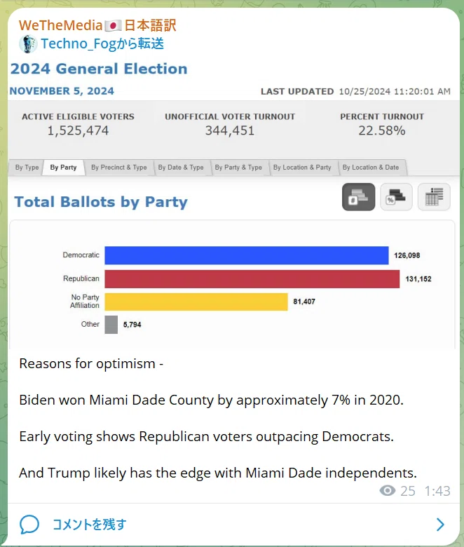Click the blue Democratic bar in chart
The height and width of the screenshot is (547, 464).
(x=247, y=255)
